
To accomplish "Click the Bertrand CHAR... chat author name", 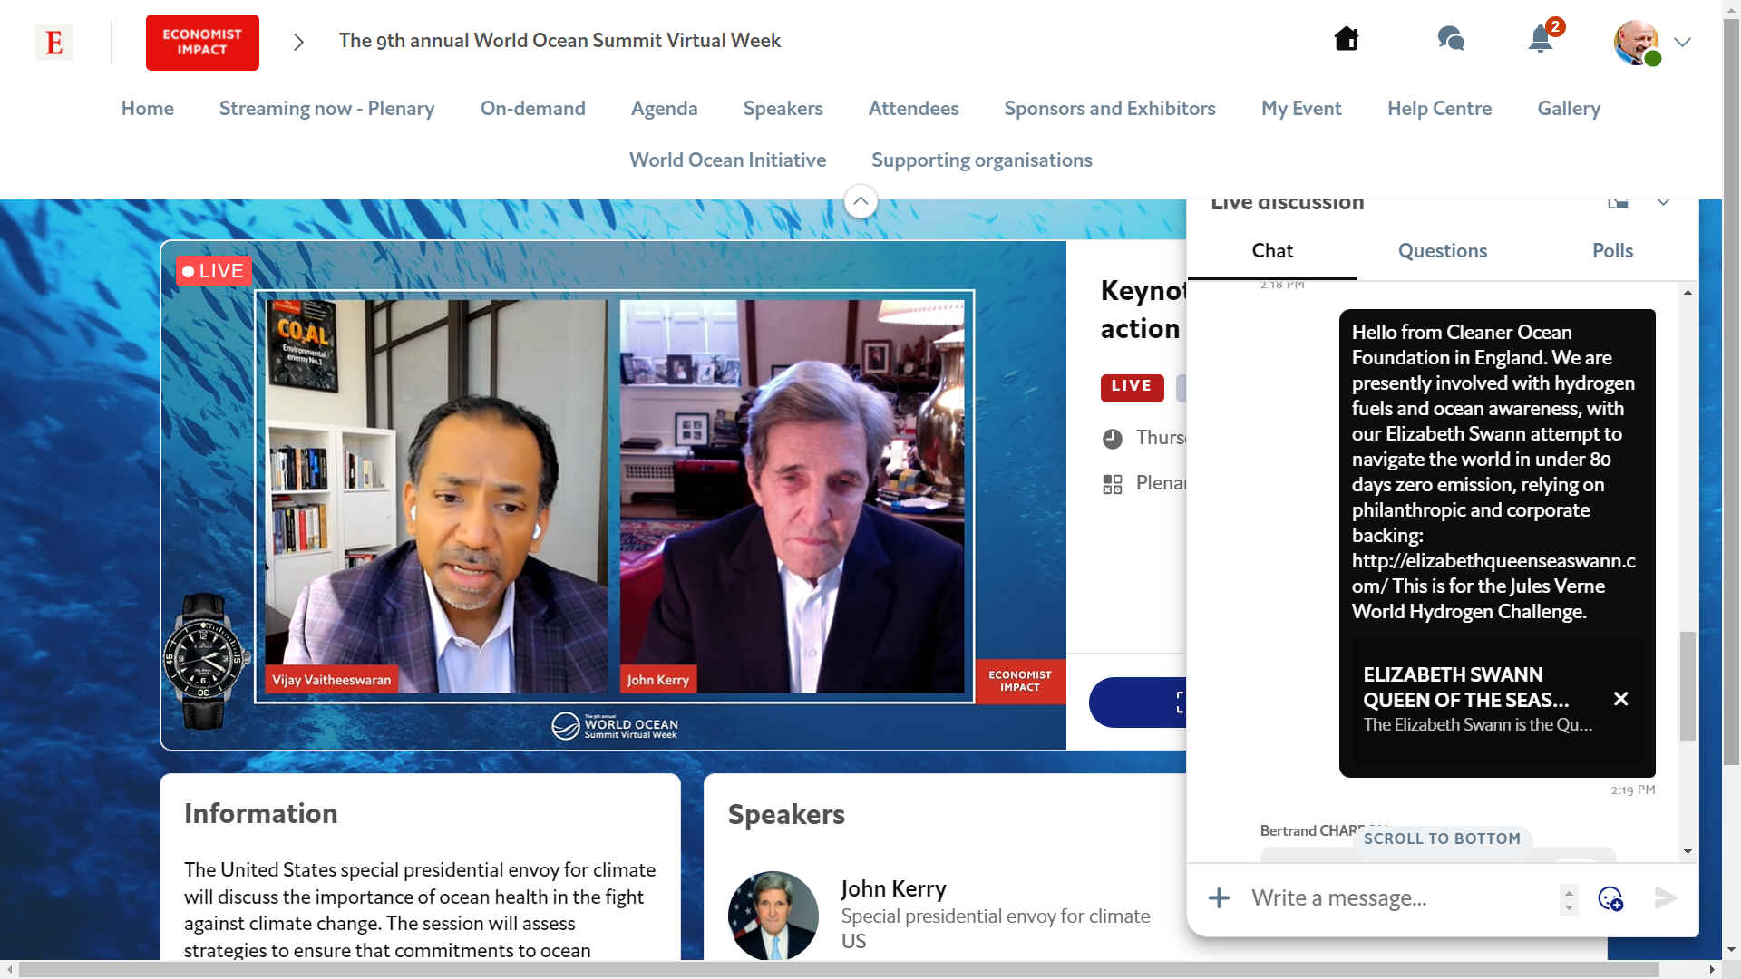I will [x=1322, y=830].
